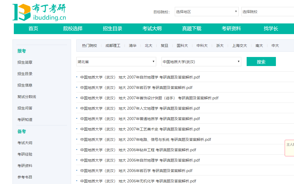
Task: Open 招生目录 in the left sidebar
Action: click(x=25, y=74)
